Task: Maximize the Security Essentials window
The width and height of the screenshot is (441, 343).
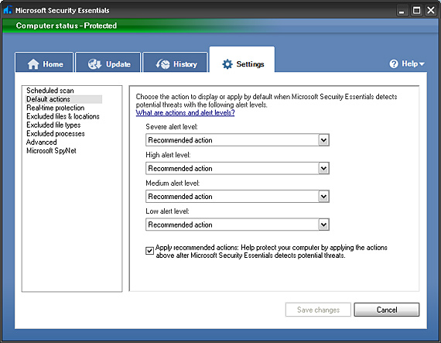Action: click(416, 11)
